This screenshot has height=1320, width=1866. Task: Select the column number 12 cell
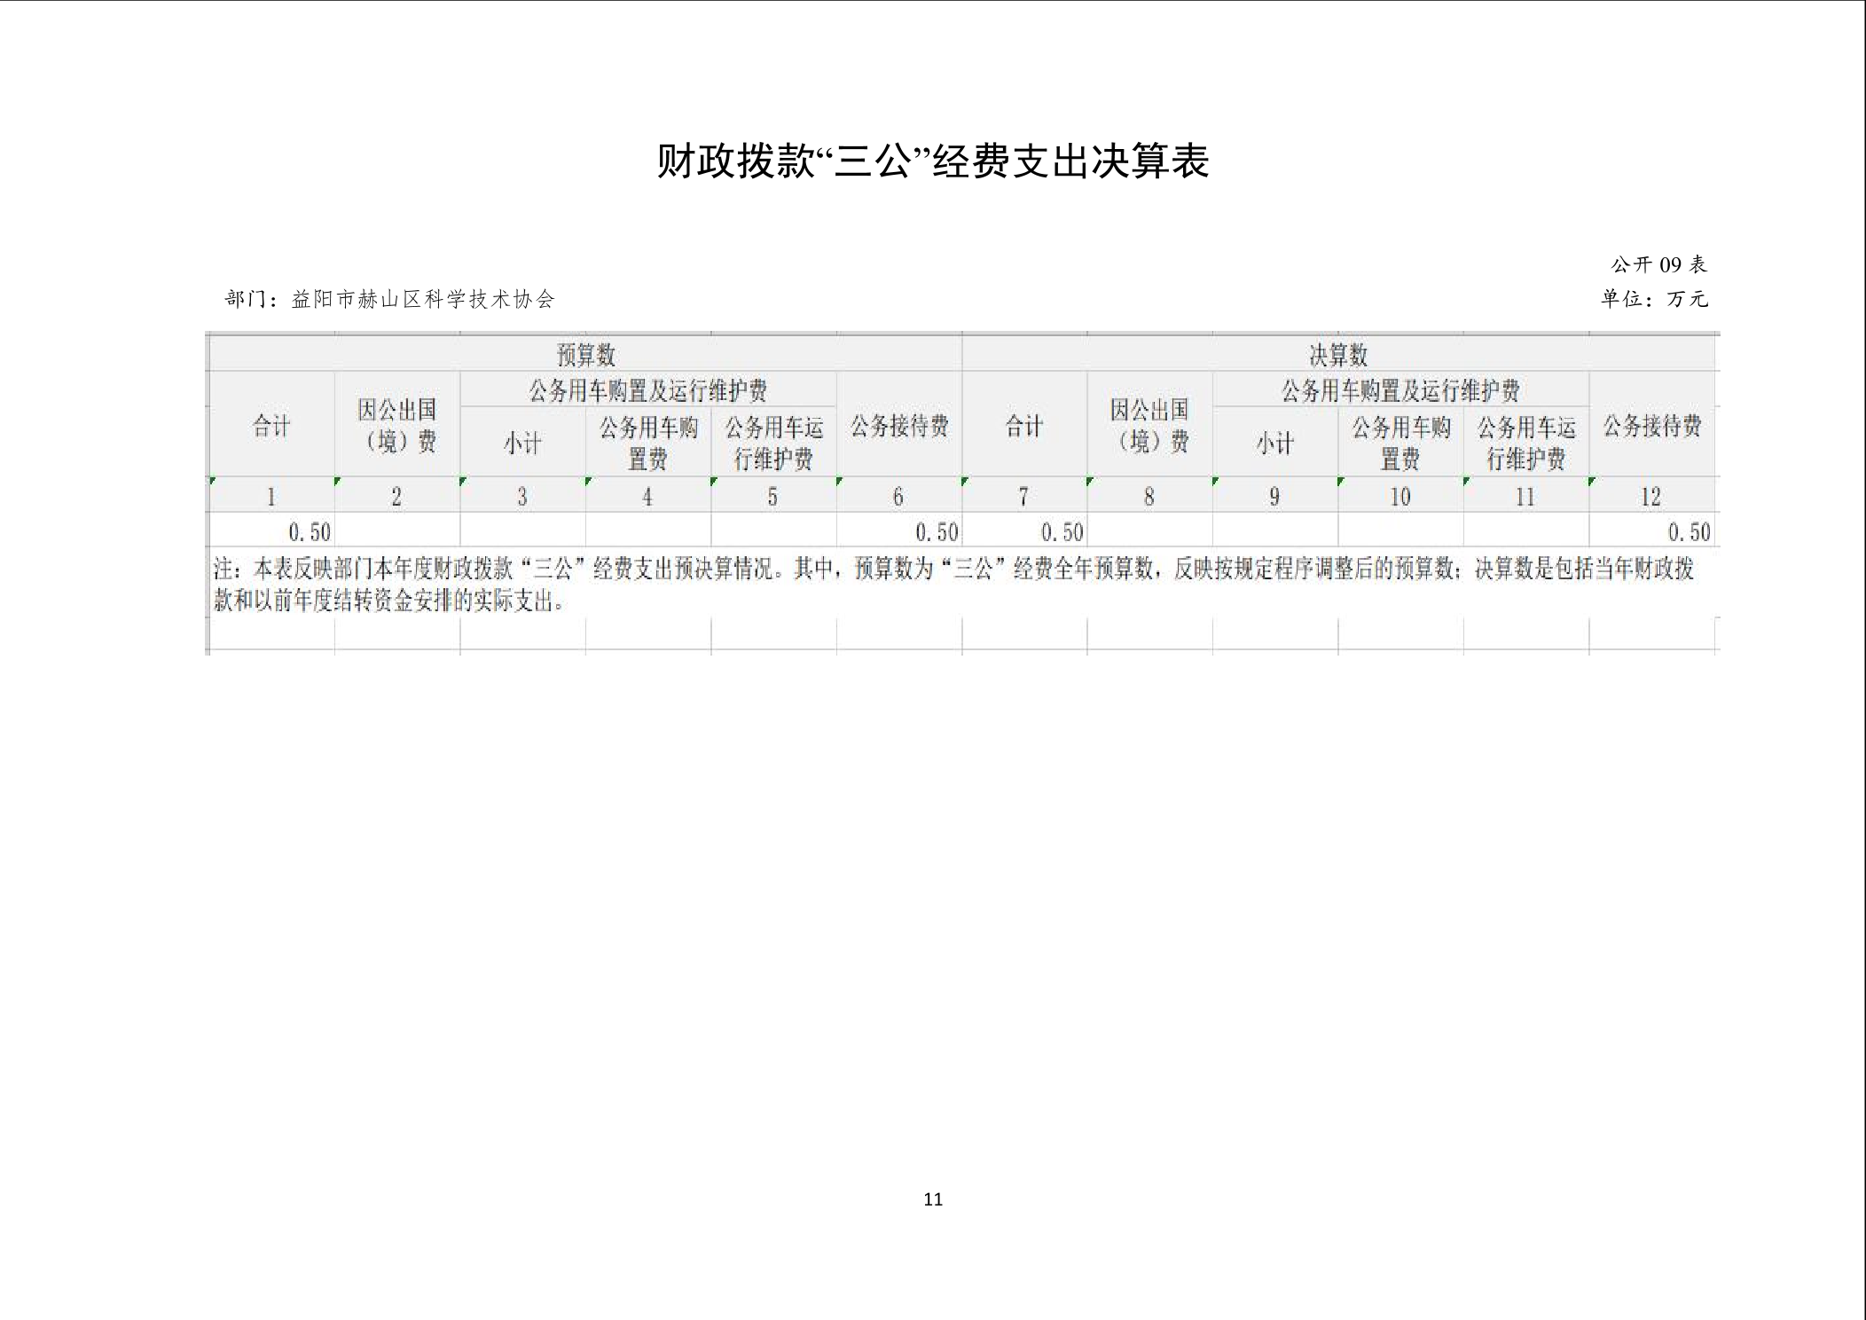click(1650, 497)
